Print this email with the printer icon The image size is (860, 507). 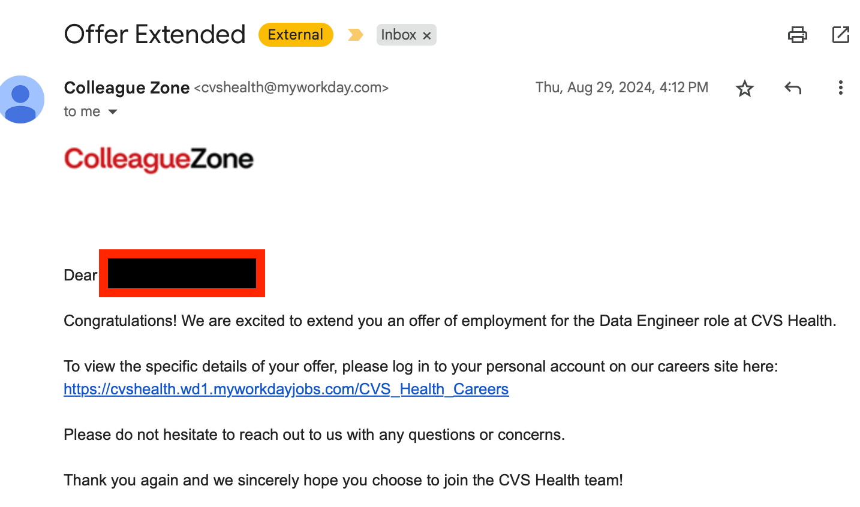(x=797, y=35)
